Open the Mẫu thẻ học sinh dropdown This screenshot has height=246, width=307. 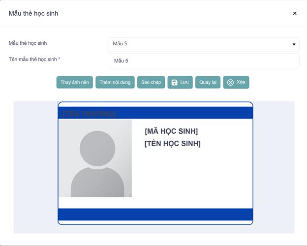204,44
